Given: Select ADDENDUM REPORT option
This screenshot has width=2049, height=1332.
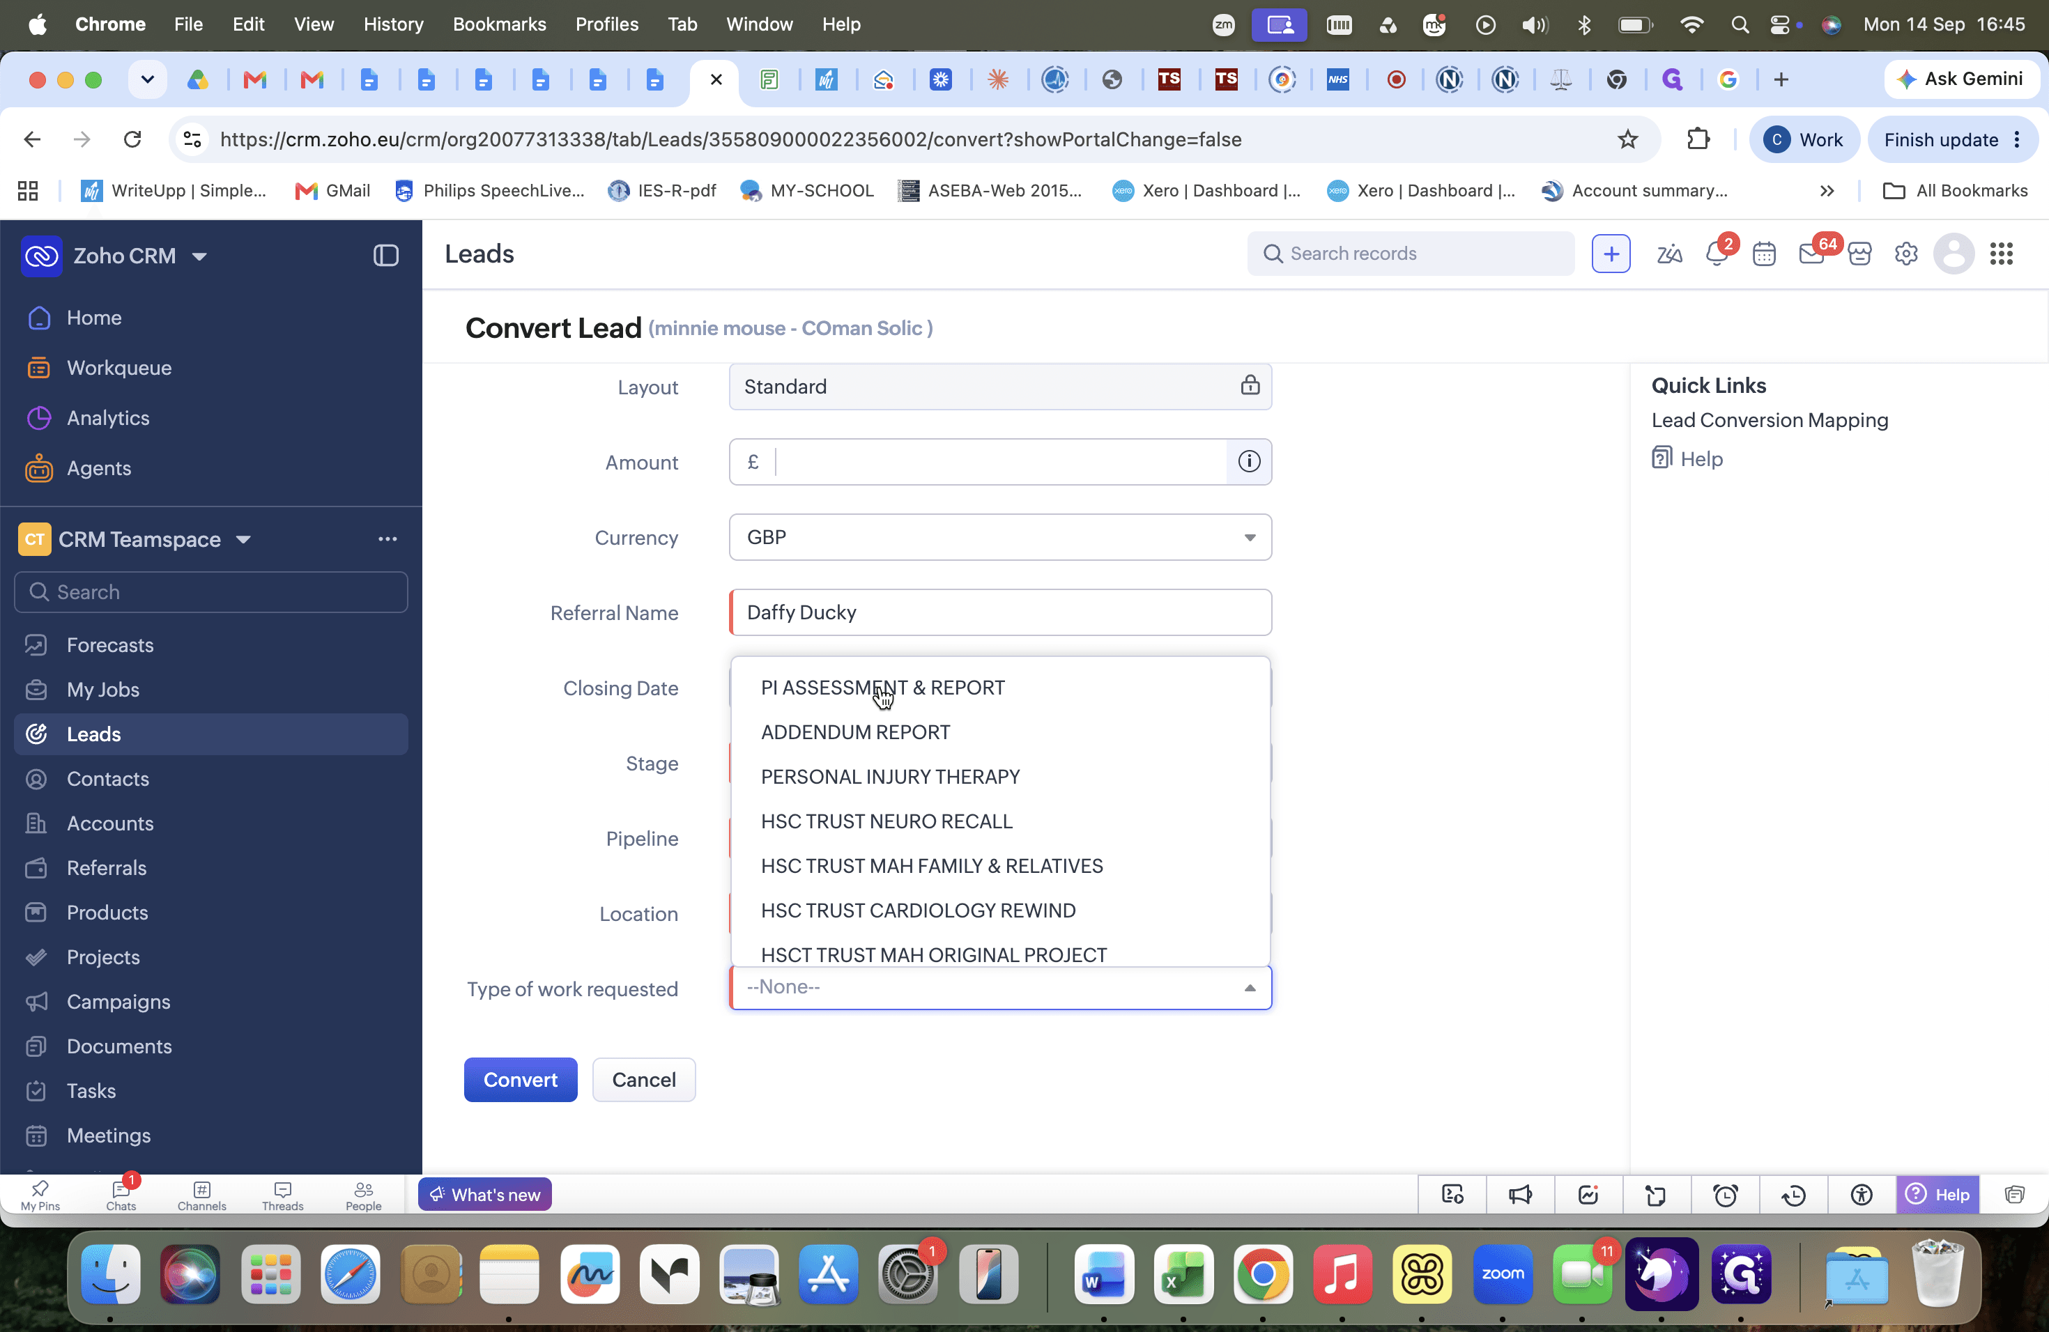Looking at the screenshot, I should (x=1000, y=732).
